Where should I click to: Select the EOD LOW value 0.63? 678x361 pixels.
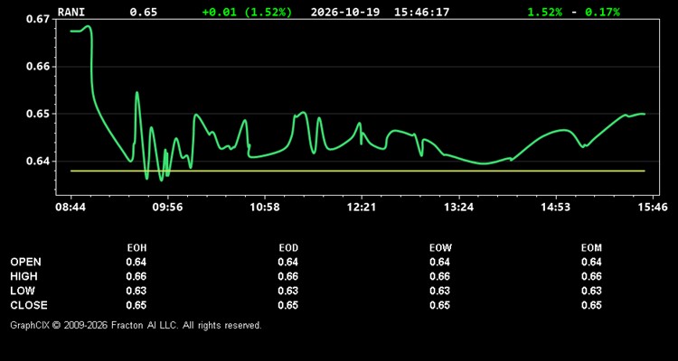point(288,291)
